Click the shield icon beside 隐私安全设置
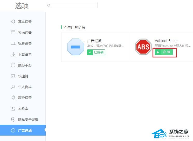 13,120
